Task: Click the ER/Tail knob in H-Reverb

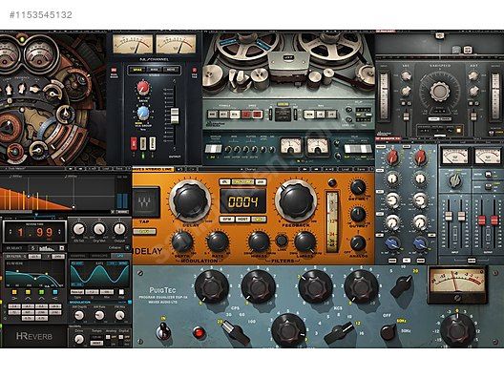Action: [x=78, y=229]
